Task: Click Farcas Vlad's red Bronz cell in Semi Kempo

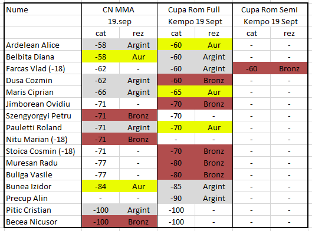Action: pos(289,68)
